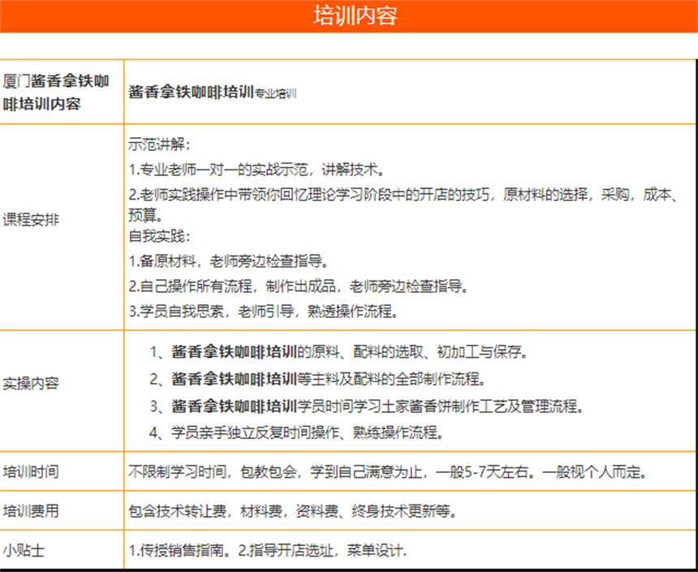Click the orange 培训内容 header banner
This screenshot has height=572, width=698.
[349, 16]
